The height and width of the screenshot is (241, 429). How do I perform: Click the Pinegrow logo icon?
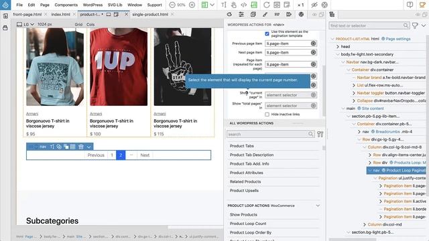tap(5, 5)
